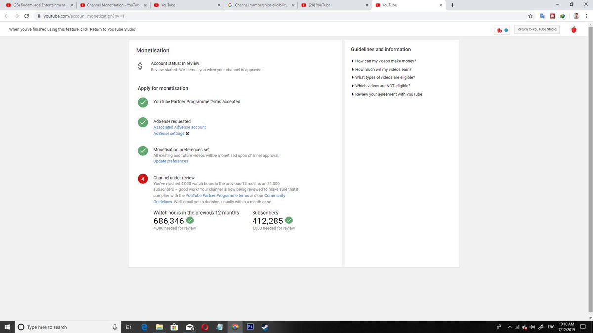
Task: Launch Microsoft Edge from the taskbar
Action: 144,327
